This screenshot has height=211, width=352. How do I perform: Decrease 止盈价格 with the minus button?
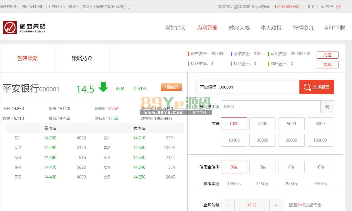pyautogui.click(x=228, y=205)
